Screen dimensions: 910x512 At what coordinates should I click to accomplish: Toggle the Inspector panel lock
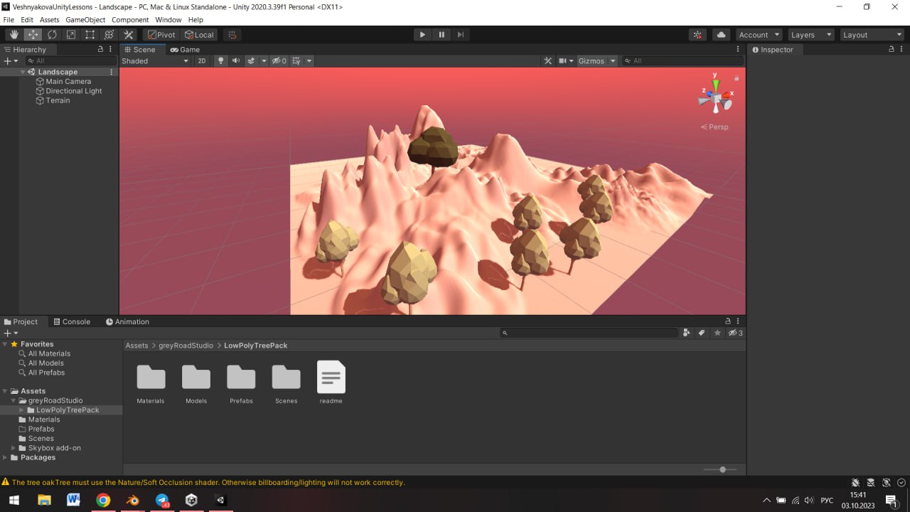[x=892, y=50]
